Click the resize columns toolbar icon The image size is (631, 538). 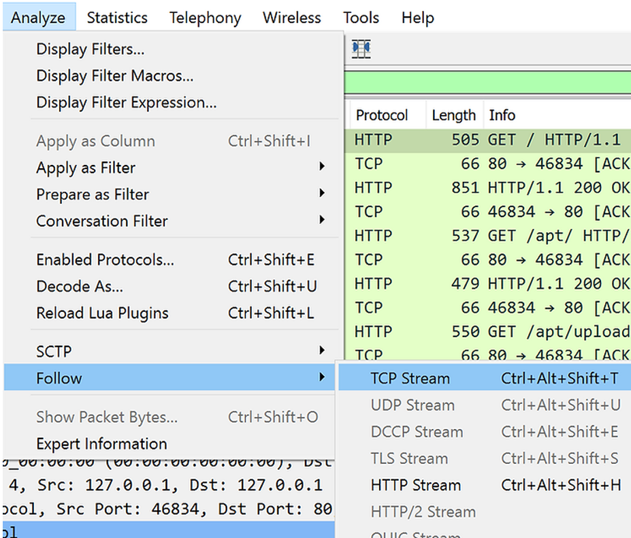click(361, 48)
